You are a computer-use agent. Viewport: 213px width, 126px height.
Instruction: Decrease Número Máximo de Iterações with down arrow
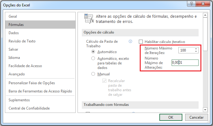pyautogui.click(x=196, y=52)
